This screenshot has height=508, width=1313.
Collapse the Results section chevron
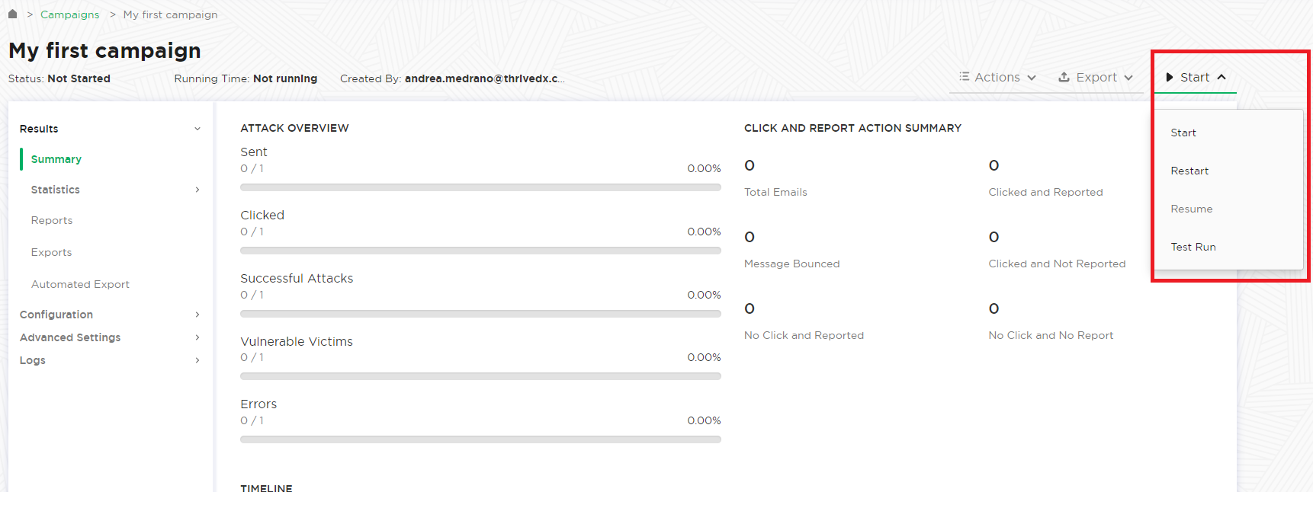[x=197, y=129]
